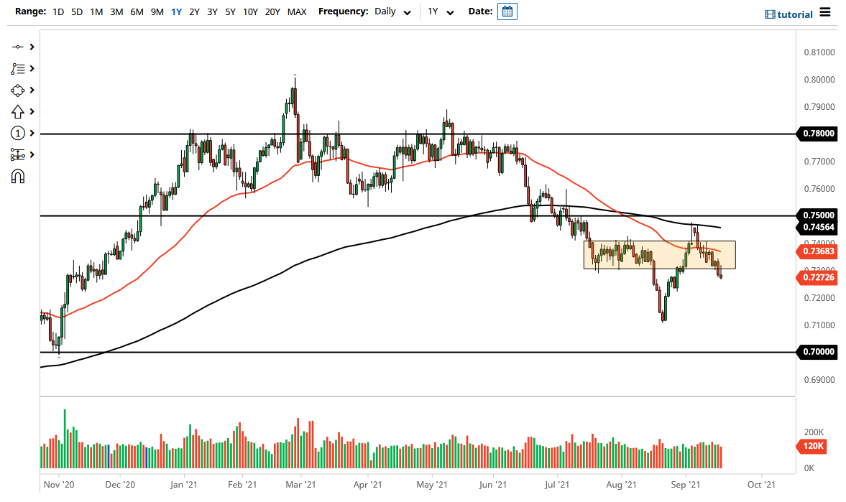Click the 0.75000 horizontal line label

818,215
